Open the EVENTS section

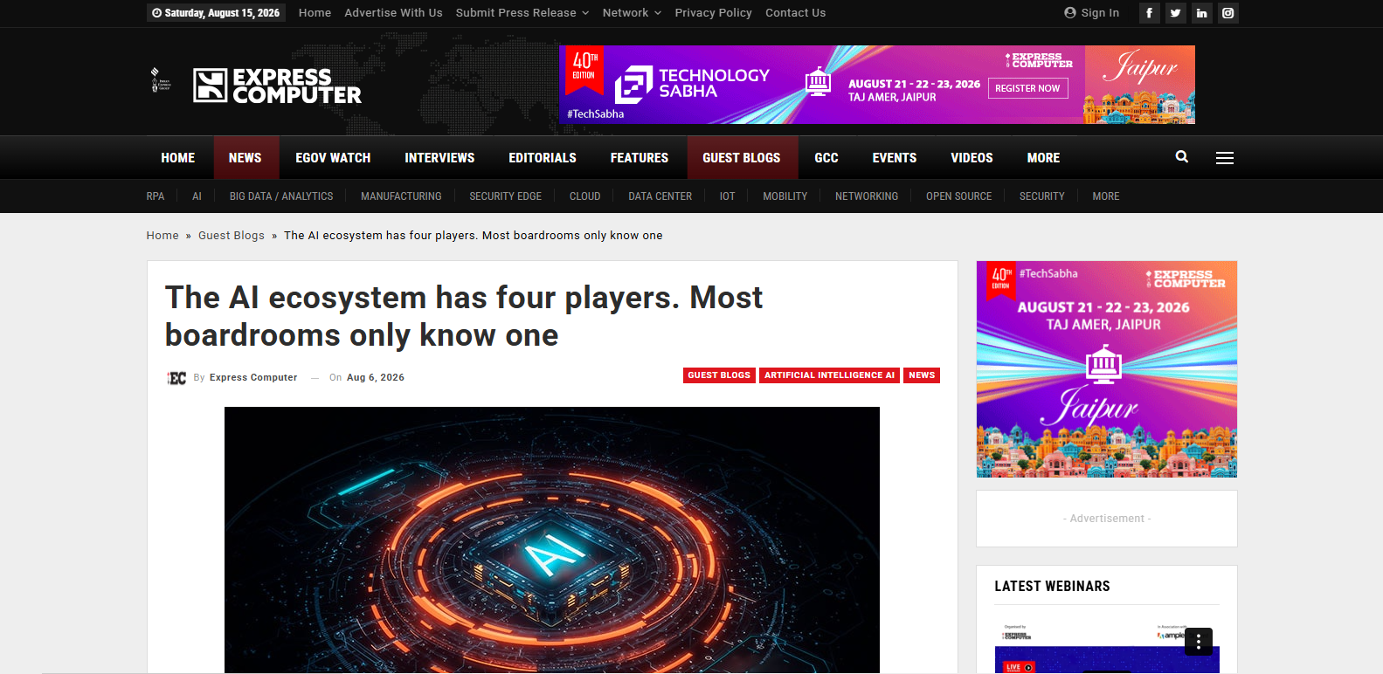(x=895, y=158)
